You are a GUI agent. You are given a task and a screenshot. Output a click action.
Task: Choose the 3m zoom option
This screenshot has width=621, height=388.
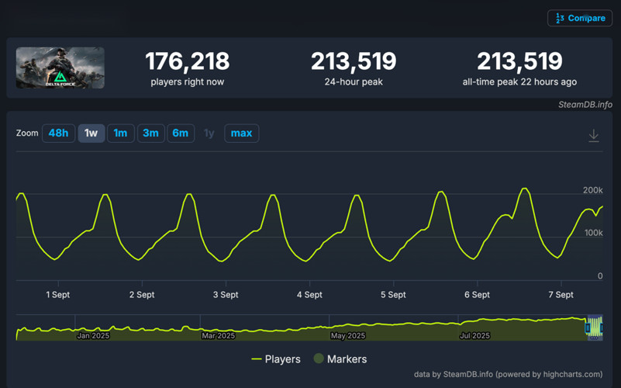click(150, 133)
